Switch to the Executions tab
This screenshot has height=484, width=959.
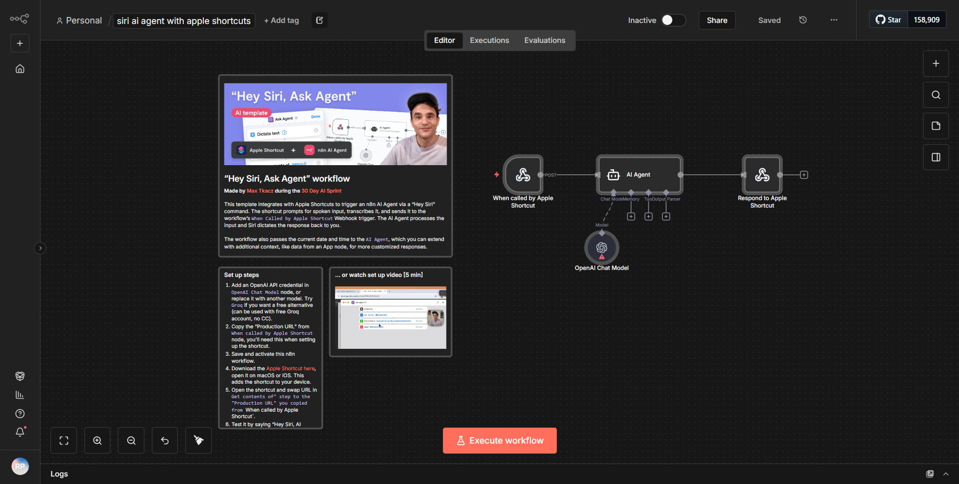(489, 40)
